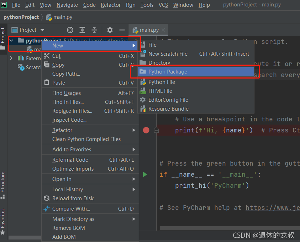Choose Inspect Code... menu entry
Screen dimensions: 300x242
point(90,120)
